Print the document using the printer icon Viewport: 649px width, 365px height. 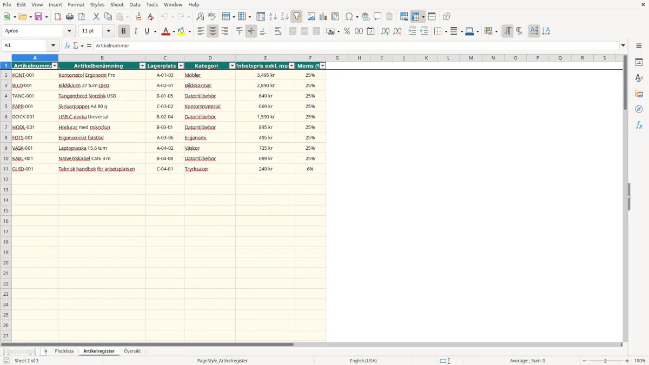[x=70, y=17]
